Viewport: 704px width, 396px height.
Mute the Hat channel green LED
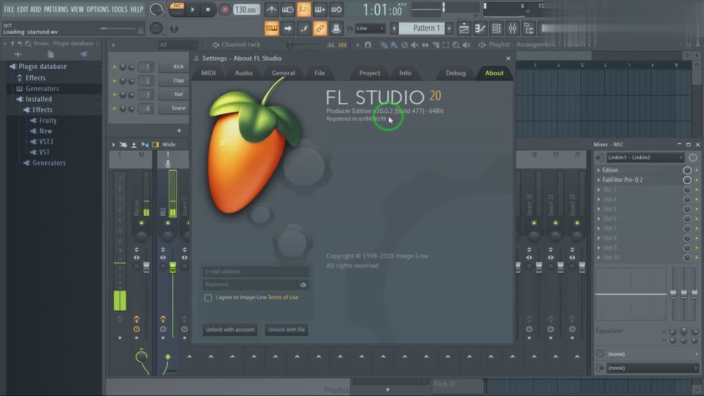pos(114,95)
